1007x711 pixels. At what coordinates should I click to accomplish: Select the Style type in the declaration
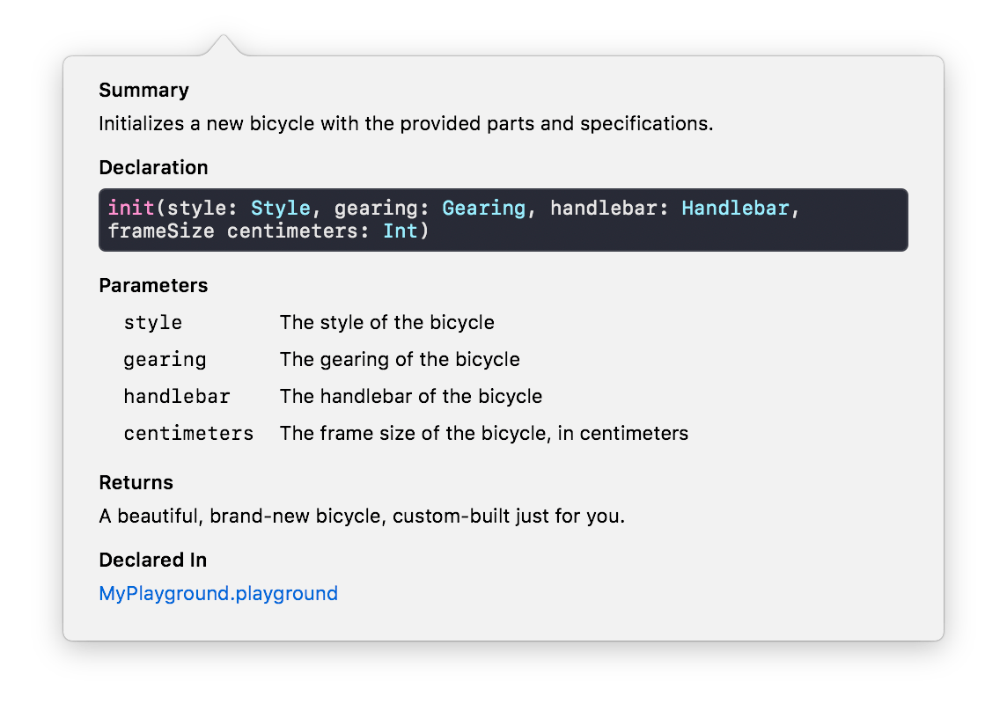coord(280,208)
